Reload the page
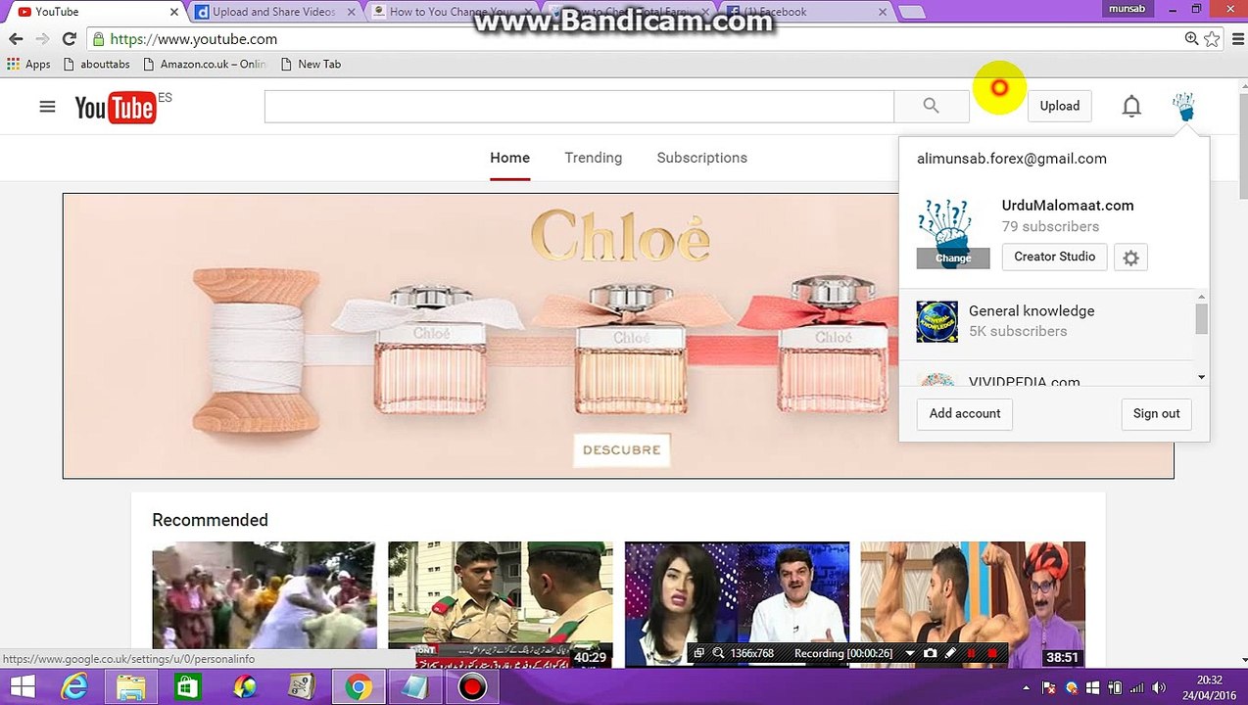 [x=69, y=39]
